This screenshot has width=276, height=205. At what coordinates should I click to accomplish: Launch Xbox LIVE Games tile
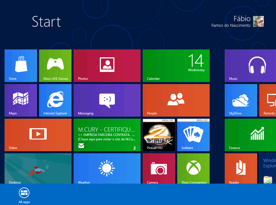click(x=55, y=66)
